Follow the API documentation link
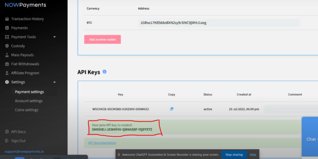 tap(102, 143)
